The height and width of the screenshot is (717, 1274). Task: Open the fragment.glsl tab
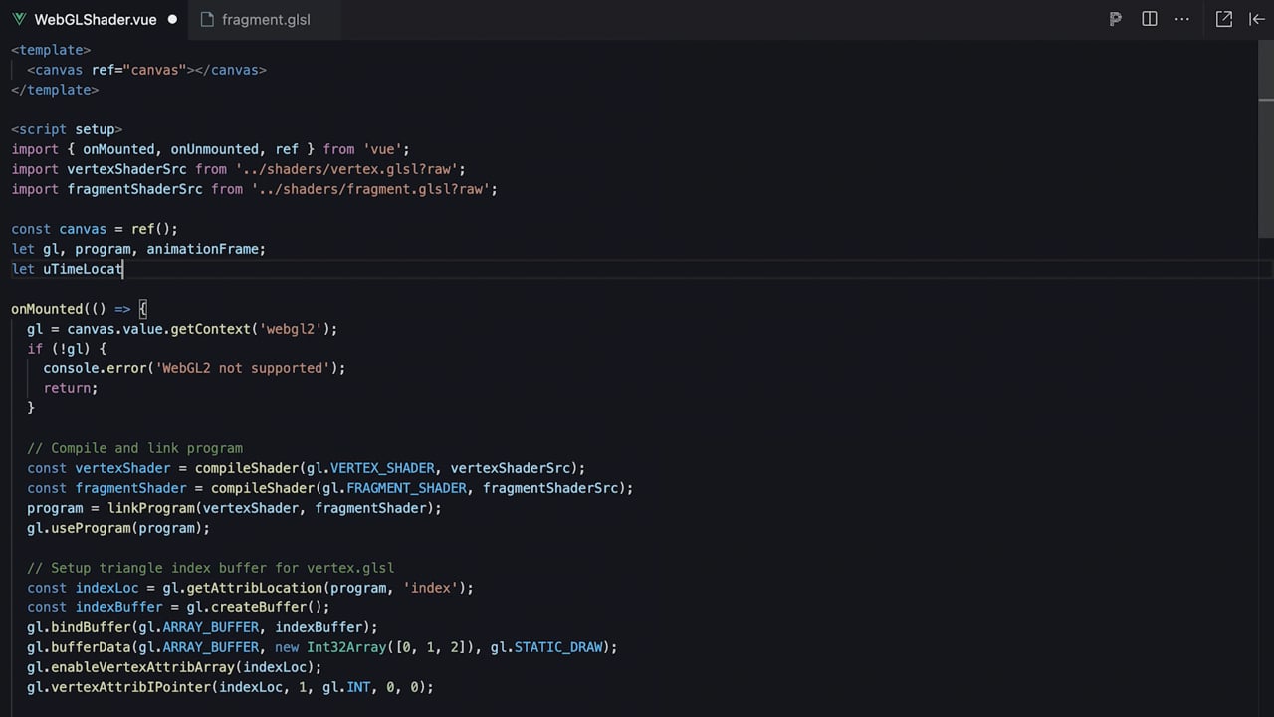(x=266, y=19)
